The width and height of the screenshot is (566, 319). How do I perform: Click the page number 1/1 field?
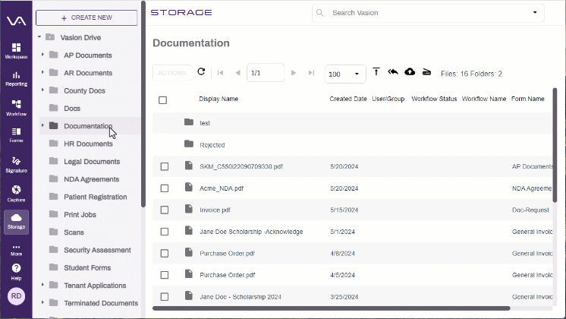coord(266,73)
